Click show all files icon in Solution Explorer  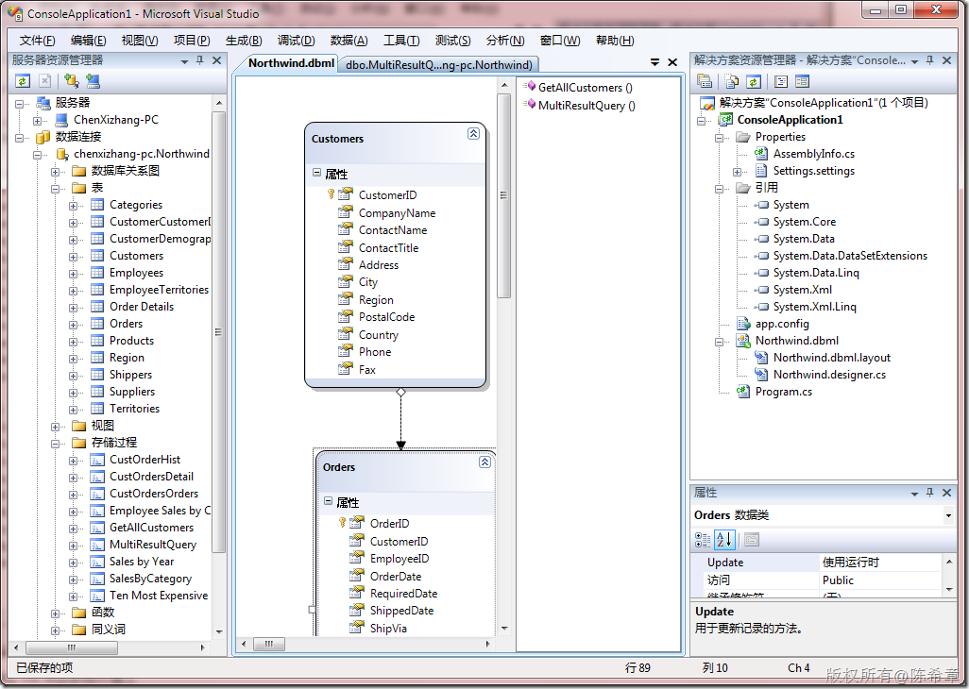[732, 81]
